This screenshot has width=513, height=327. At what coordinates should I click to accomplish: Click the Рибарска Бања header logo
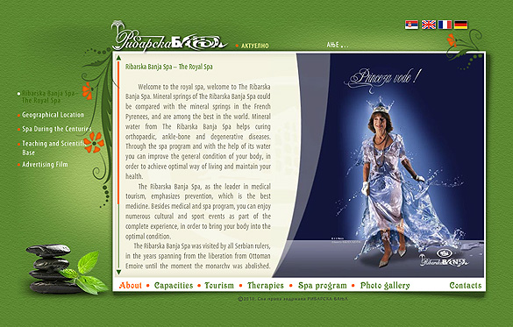169,37
